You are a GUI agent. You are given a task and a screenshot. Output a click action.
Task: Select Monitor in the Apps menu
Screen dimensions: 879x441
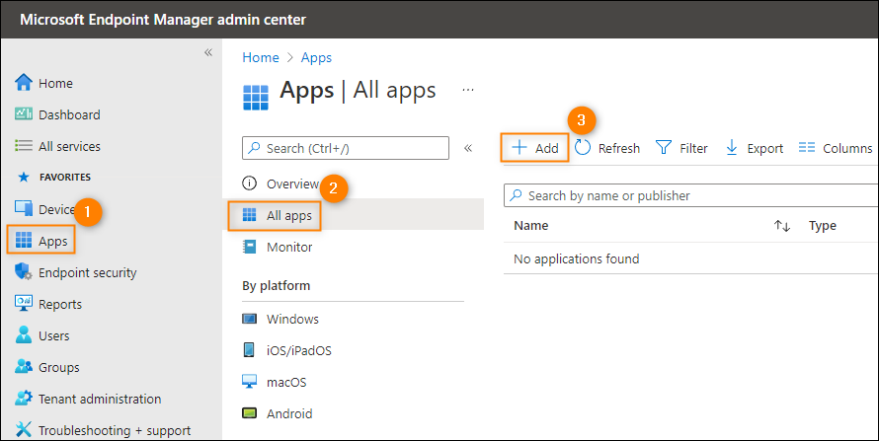click(289, 247)
